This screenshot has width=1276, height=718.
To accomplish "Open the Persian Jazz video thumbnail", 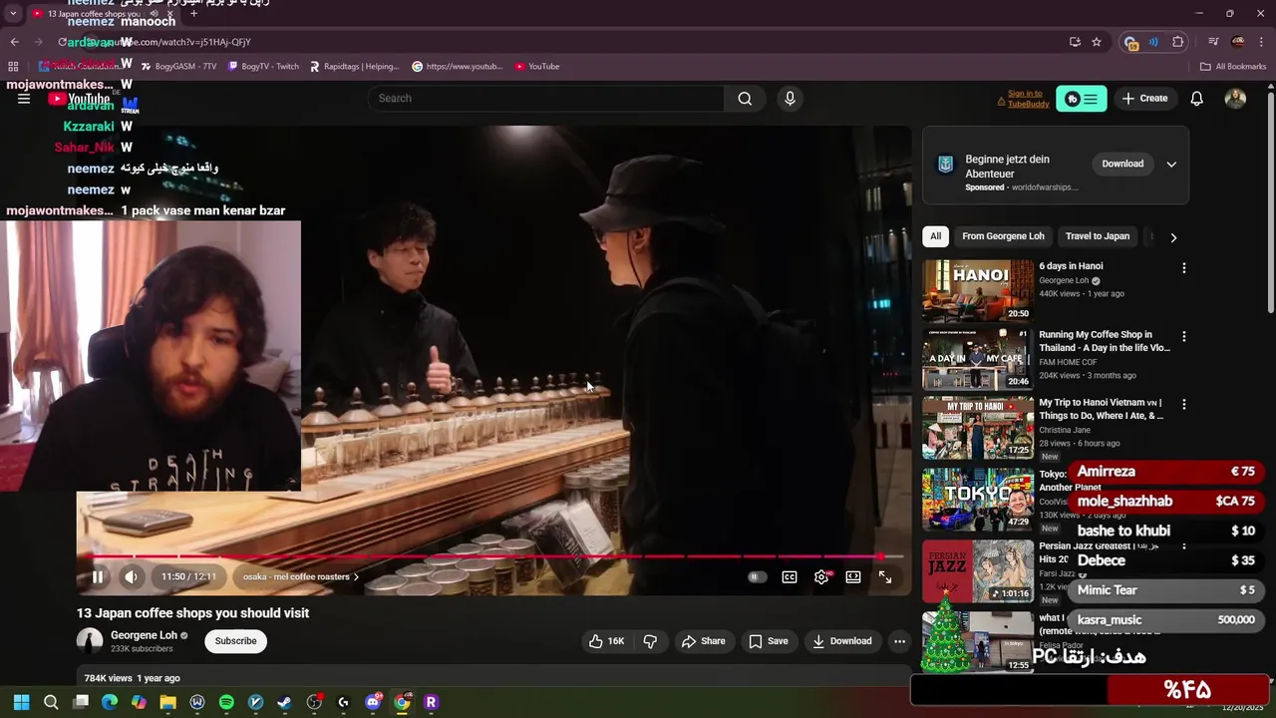I will coord(978,571).
